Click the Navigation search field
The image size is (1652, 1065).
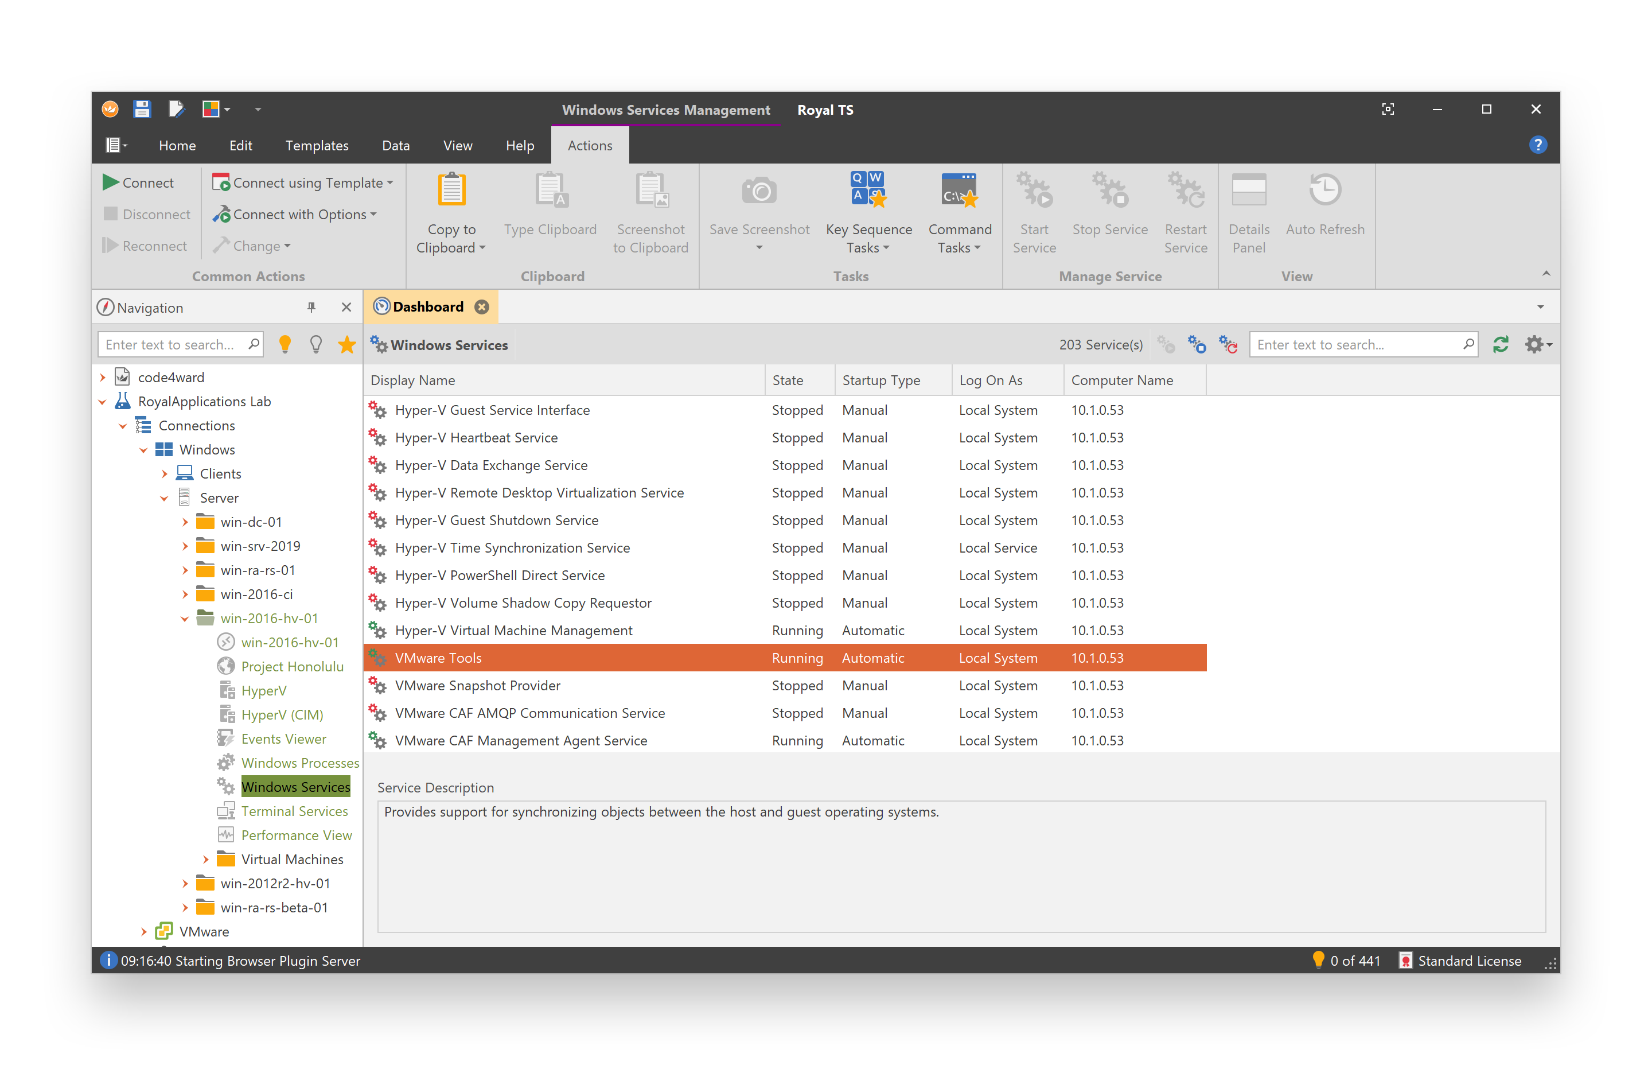(181, 344)
